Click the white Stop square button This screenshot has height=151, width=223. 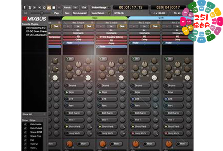(54, 7)
